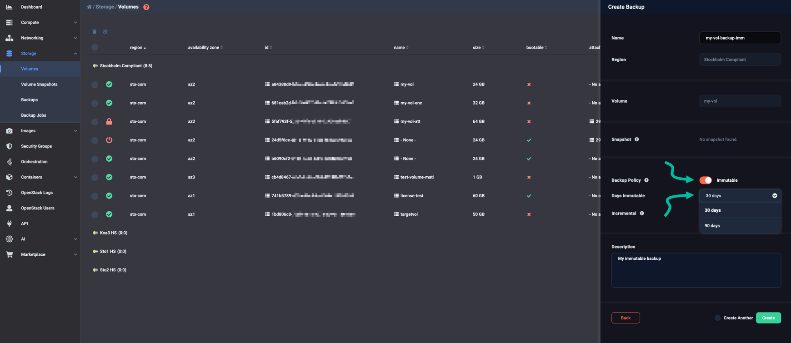Screen dimensions: 791x343
Task: Choose 90 days from dropdown list
Action: [740, 226]
